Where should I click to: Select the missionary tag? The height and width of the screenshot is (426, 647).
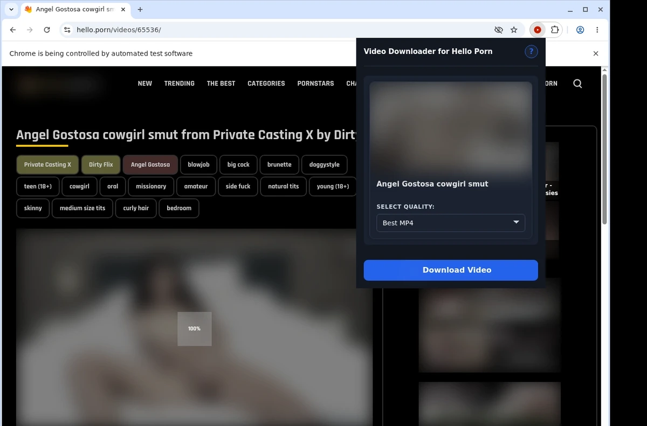pyautogui.click(x=151, y=186)
